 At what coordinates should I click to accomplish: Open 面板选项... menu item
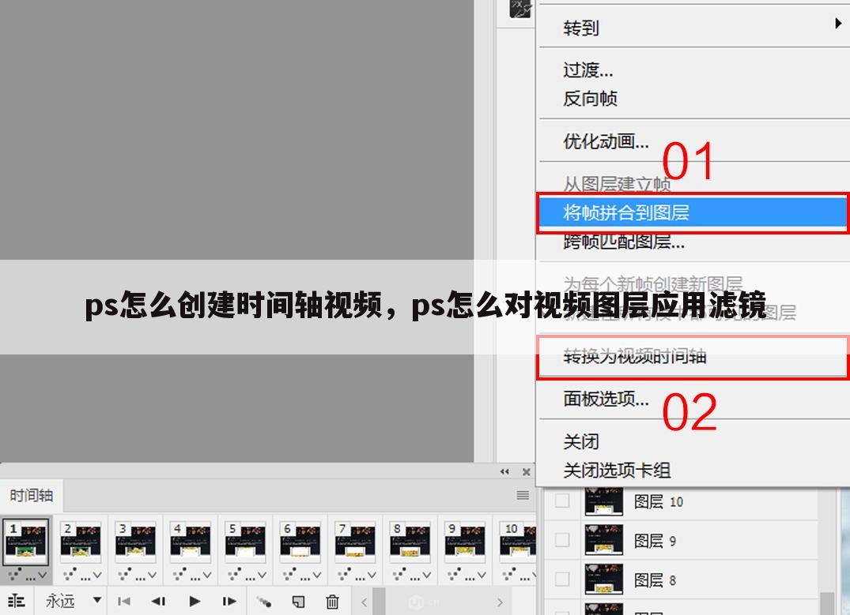point(693,399)
